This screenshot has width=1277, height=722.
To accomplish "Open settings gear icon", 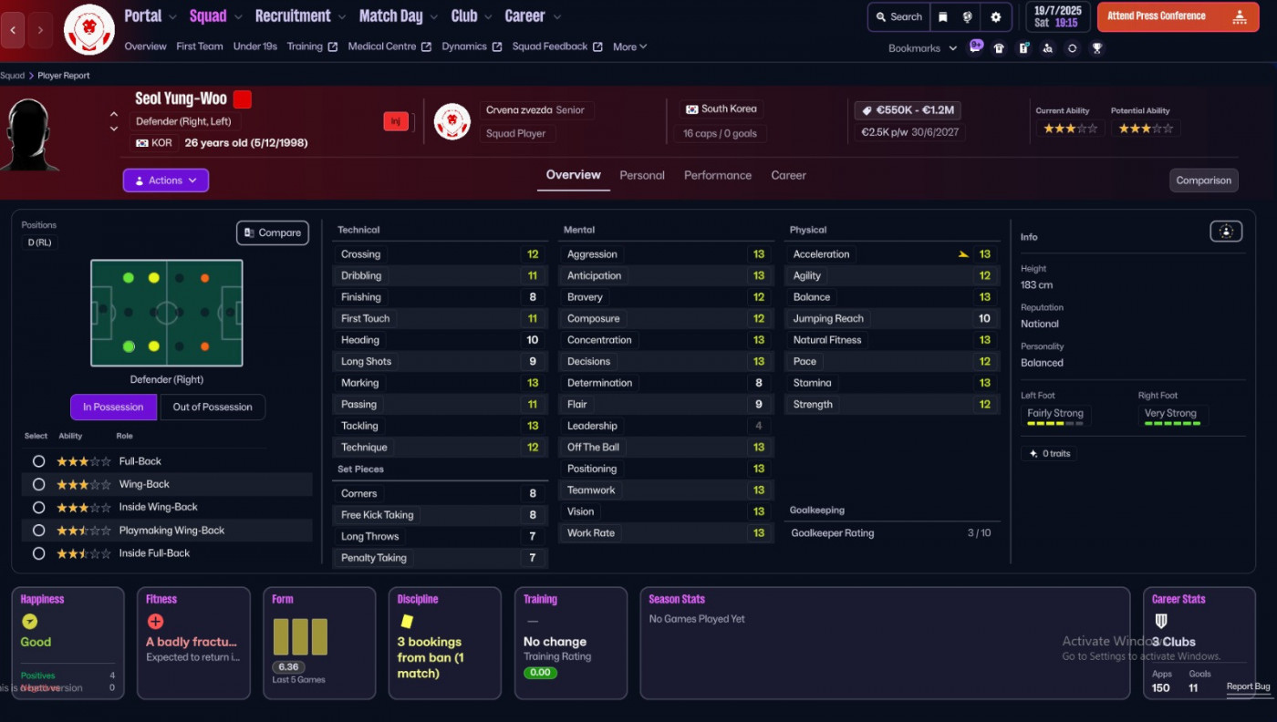I will pos(995,16).
